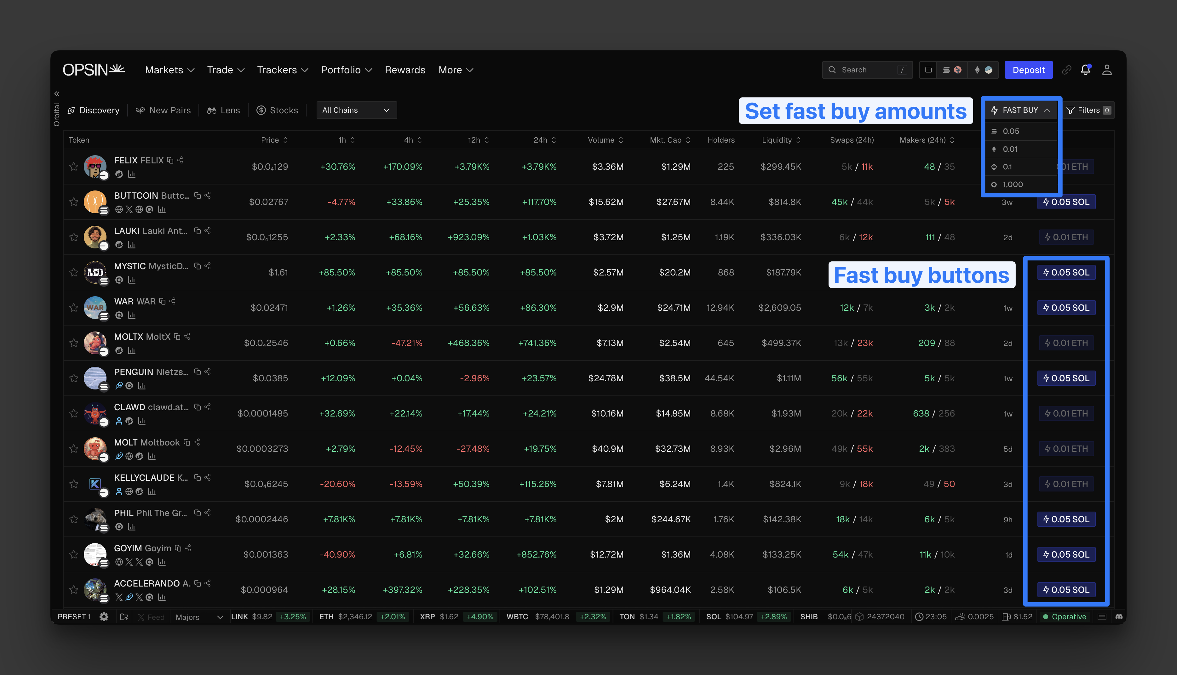Screen dimensions: 1177x675
Task: Star the FELIX token as favorite
Action: (x=74, y=167)
